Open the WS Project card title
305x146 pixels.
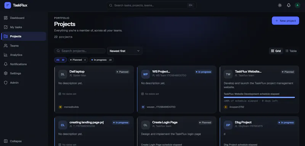pyautogui.click(x=161, y=71)
